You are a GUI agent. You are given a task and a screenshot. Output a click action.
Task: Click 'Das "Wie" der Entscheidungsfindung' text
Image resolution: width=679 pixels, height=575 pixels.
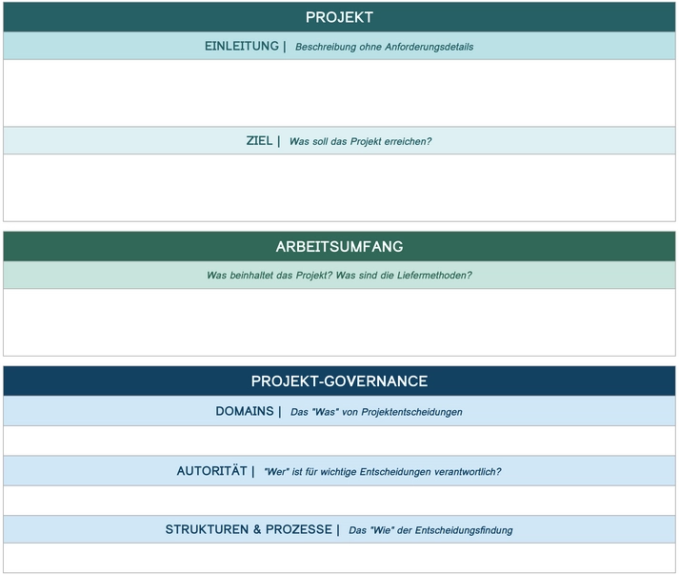click(x=430, y=530)
